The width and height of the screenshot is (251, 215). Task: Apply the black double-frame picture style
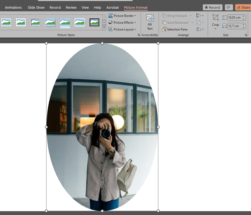[94, 22]
